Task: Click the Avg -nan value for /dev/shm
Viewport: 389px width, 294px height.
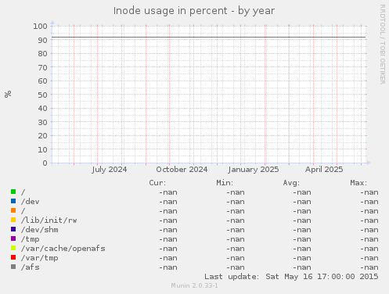Action: point(302,230)
